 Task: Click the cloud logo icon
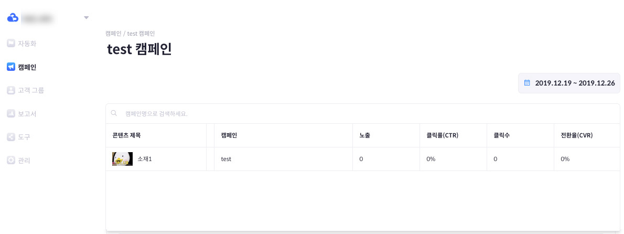point(13,17)
